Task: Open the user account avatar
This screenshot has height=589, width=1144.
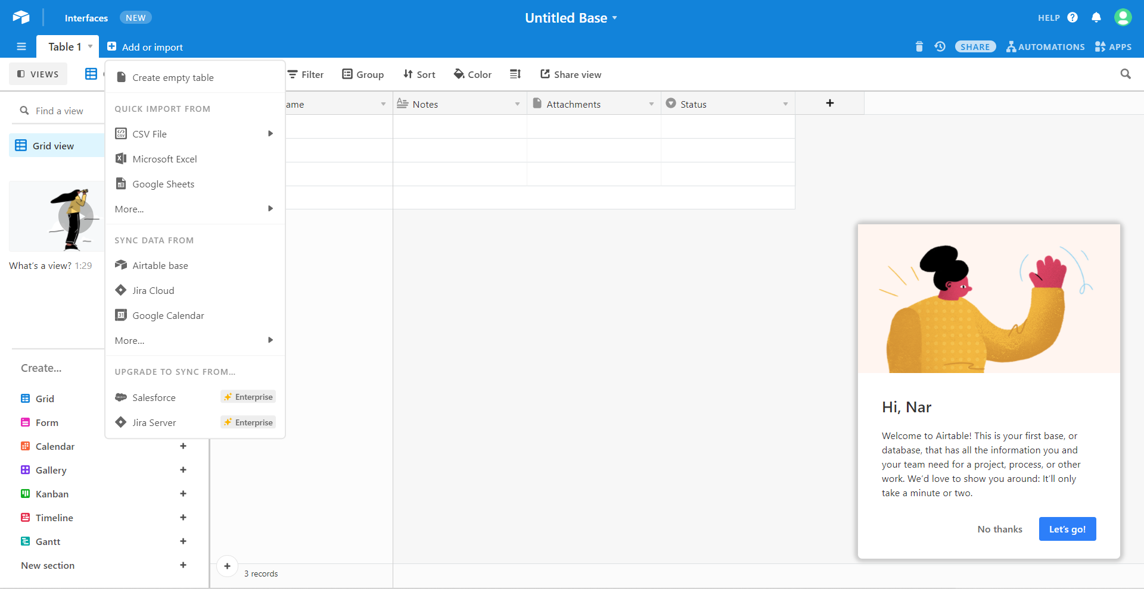Action: pos(1123,17)
